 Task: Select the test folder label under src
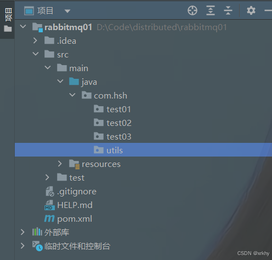pos(77,178)
